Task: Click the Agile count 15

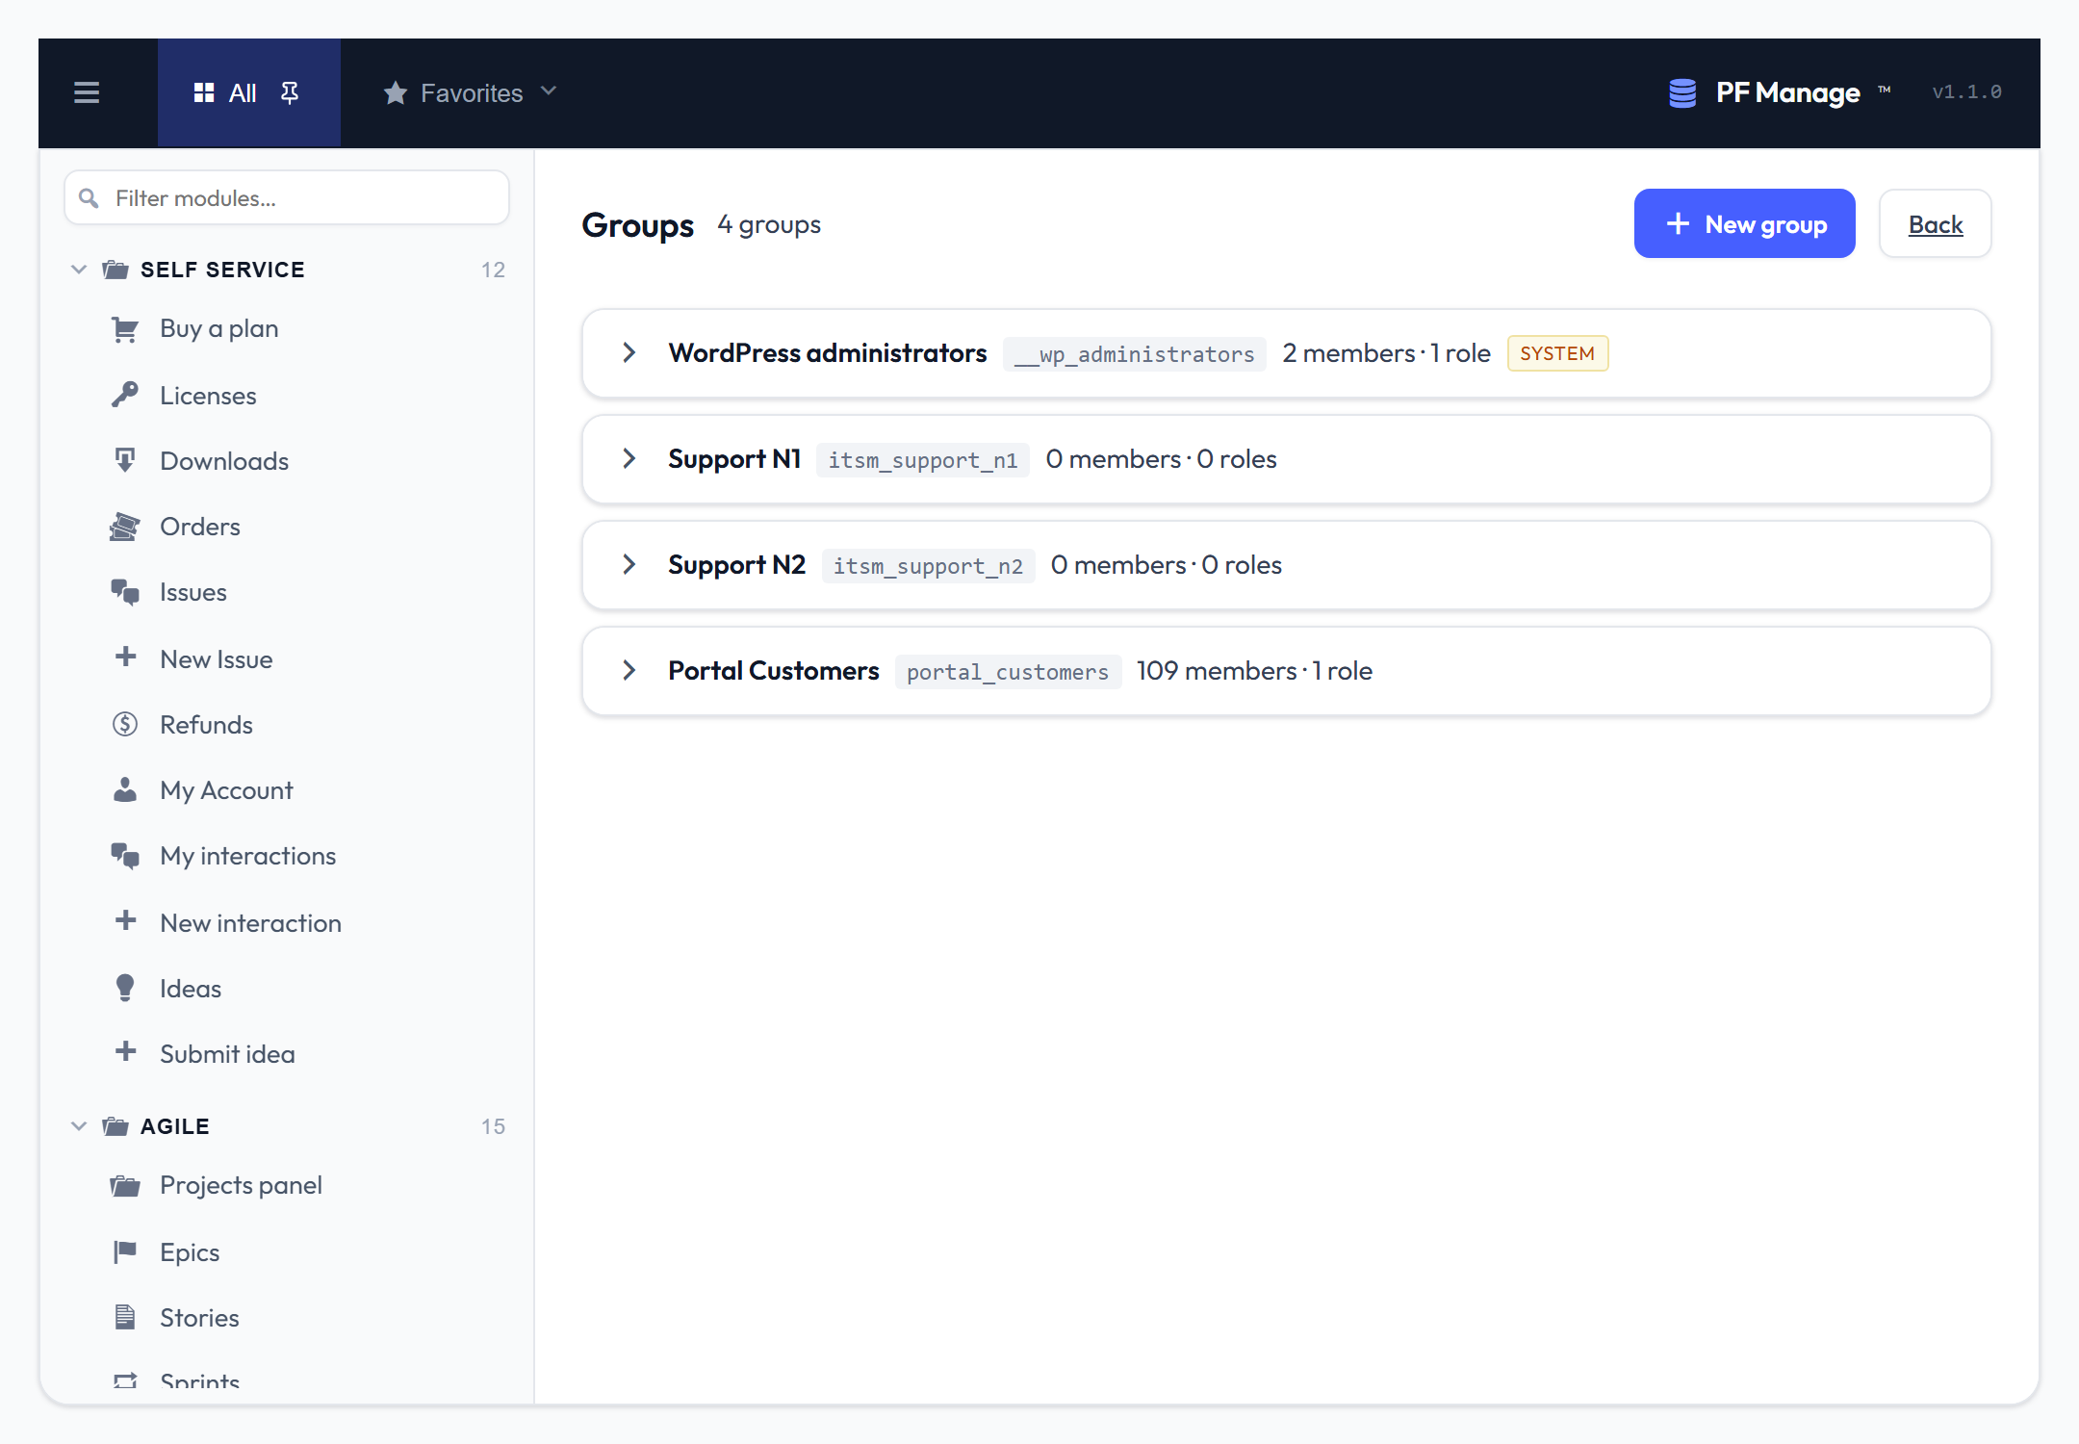Action: (494, 1126)
